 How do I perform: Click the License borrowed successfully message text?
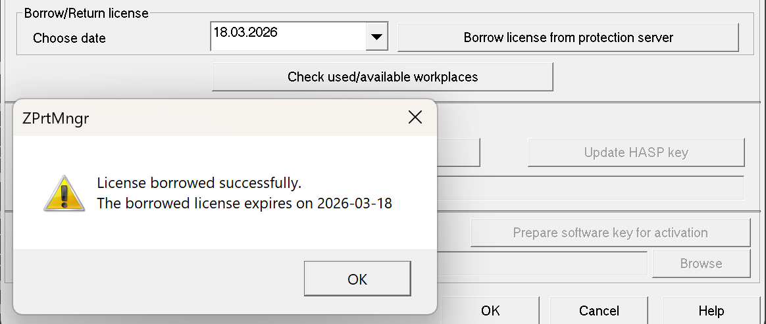[x=199, y=183]
